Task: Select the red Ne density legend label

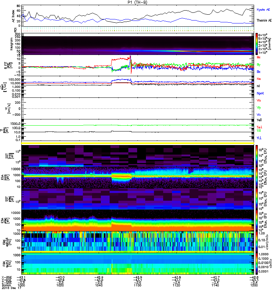Action: coord(259,79)
